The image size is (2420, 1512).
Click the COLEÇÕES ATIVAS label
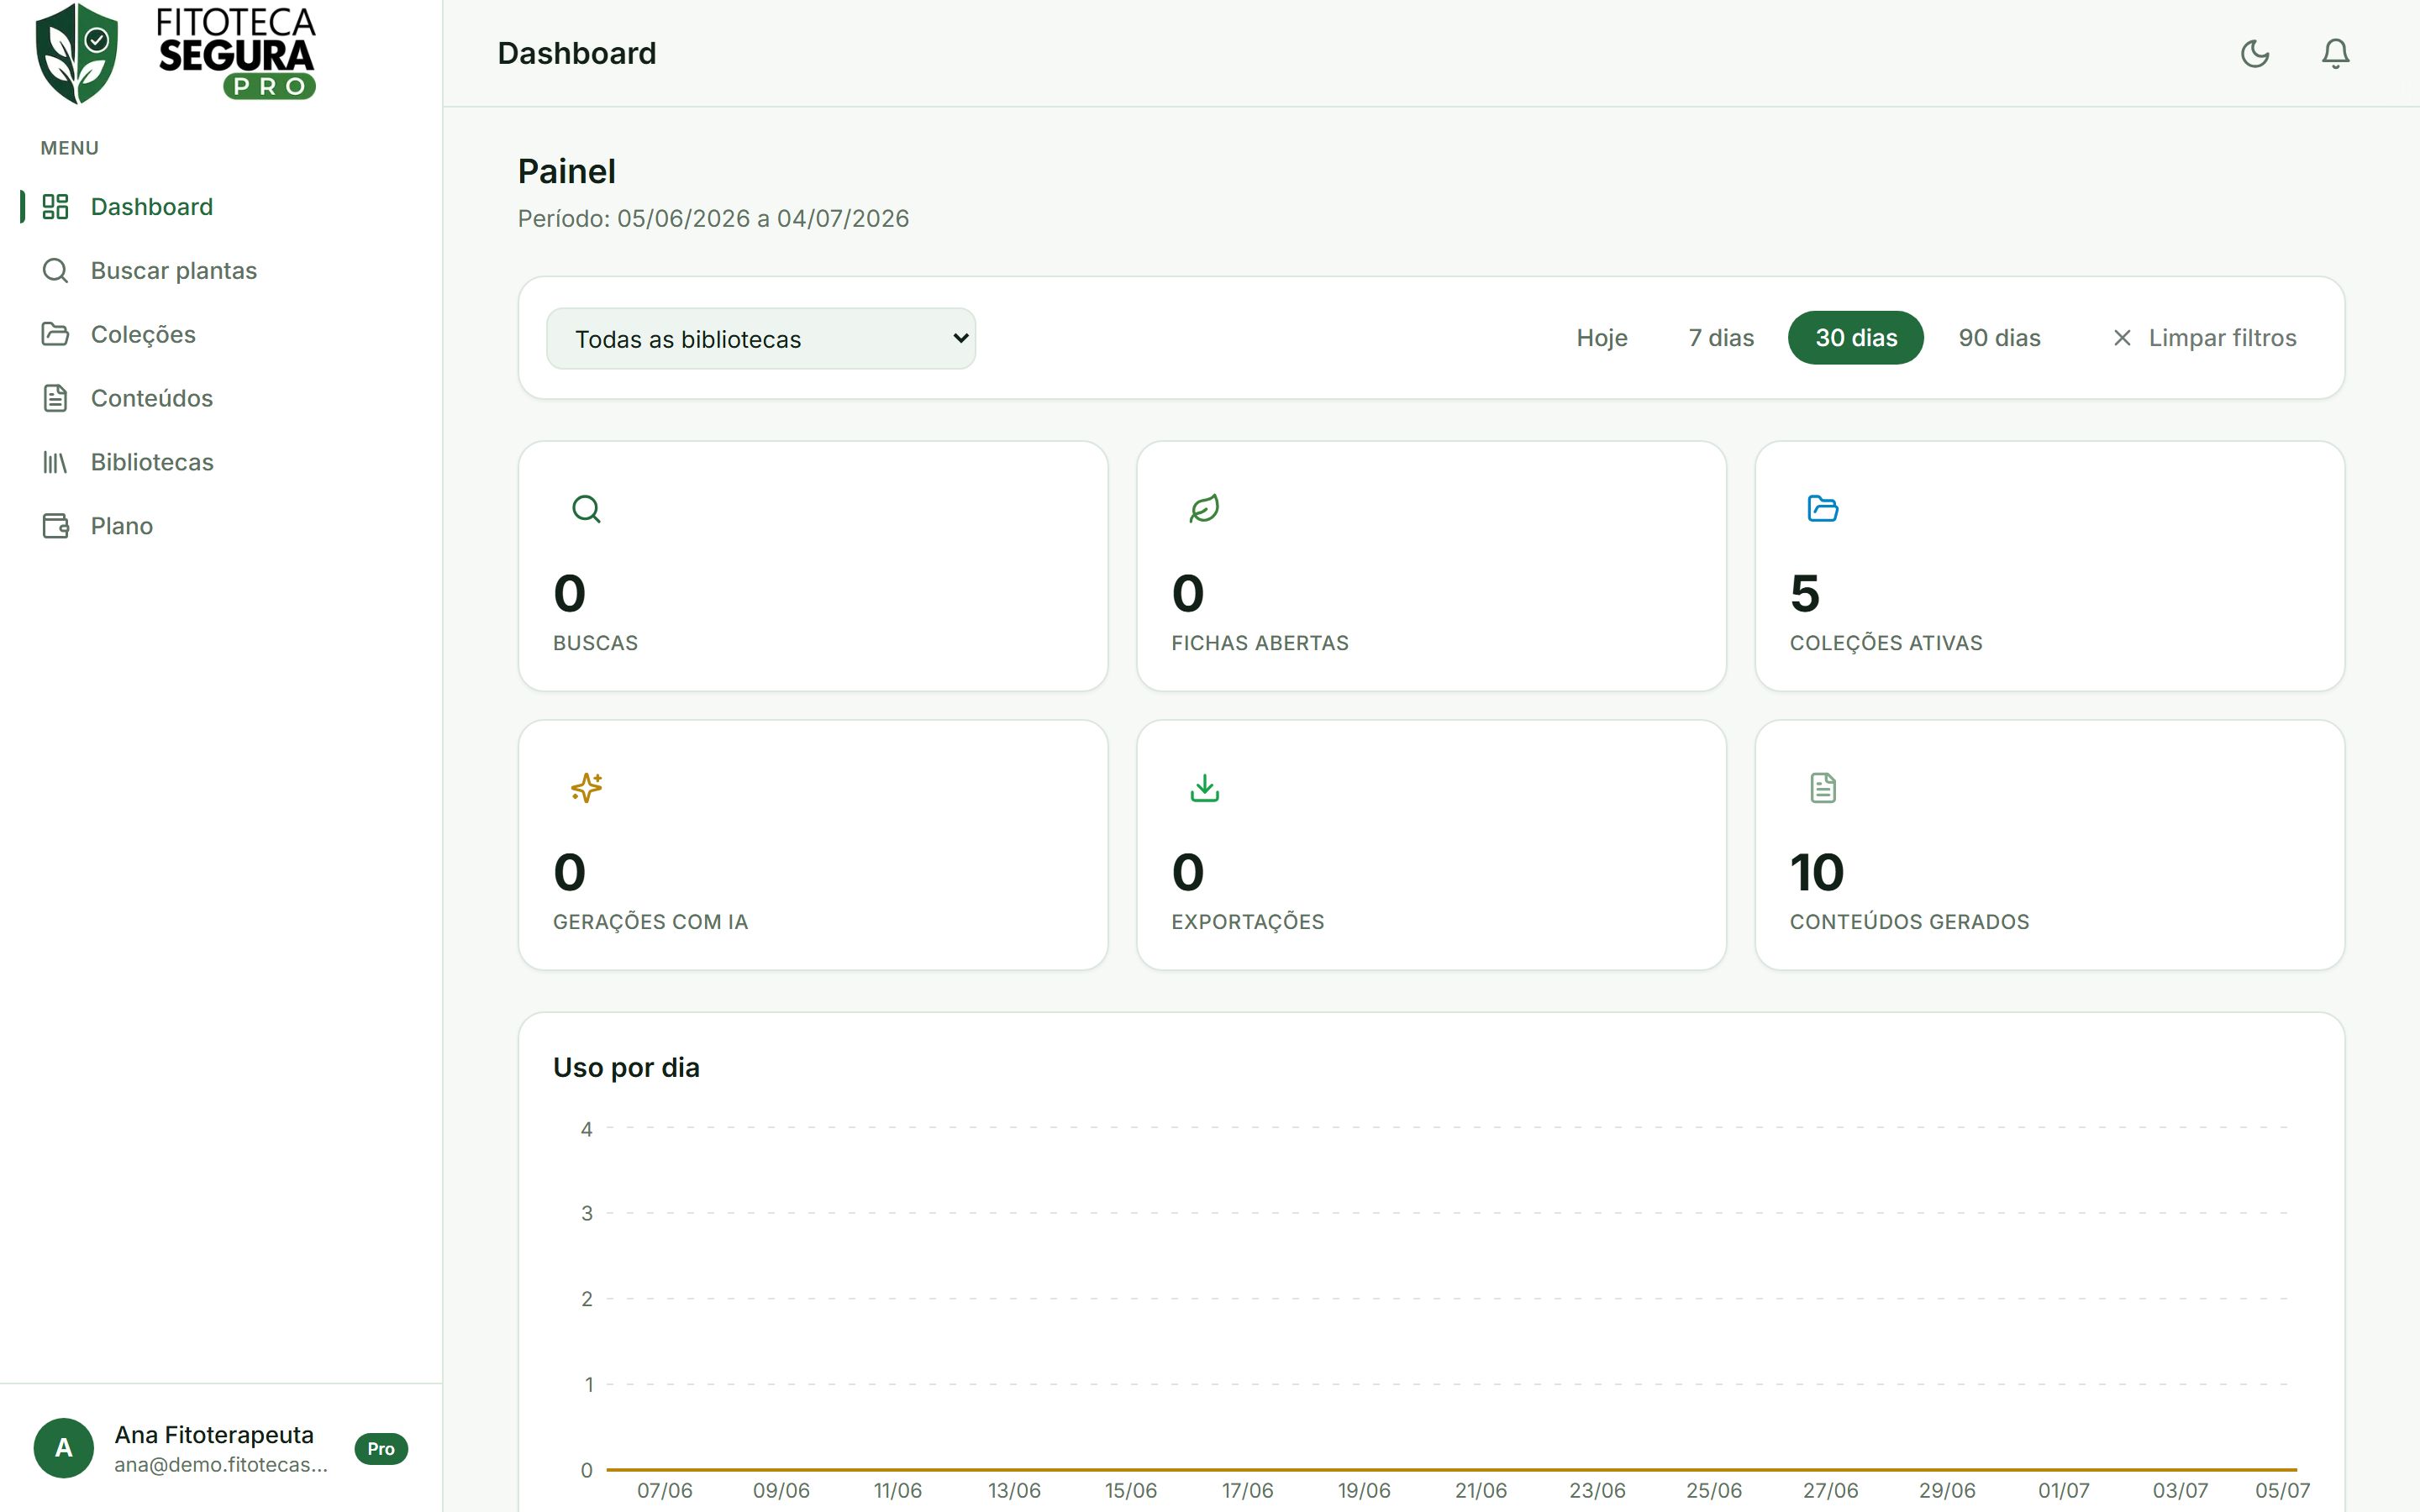click(1886, 643)
